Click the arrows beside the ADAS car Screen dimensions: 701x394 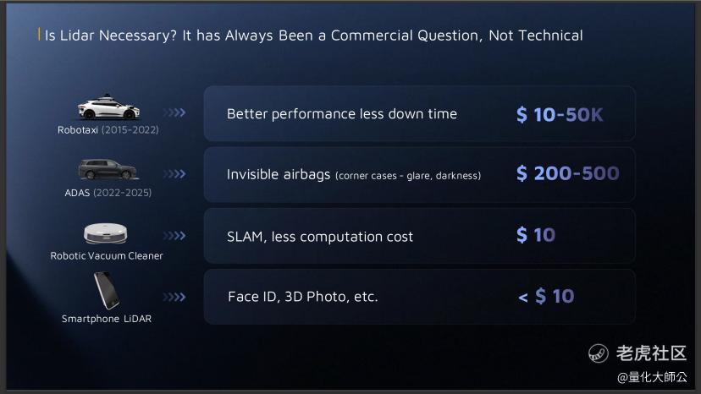pyautogui.click(x=174, y=174)
